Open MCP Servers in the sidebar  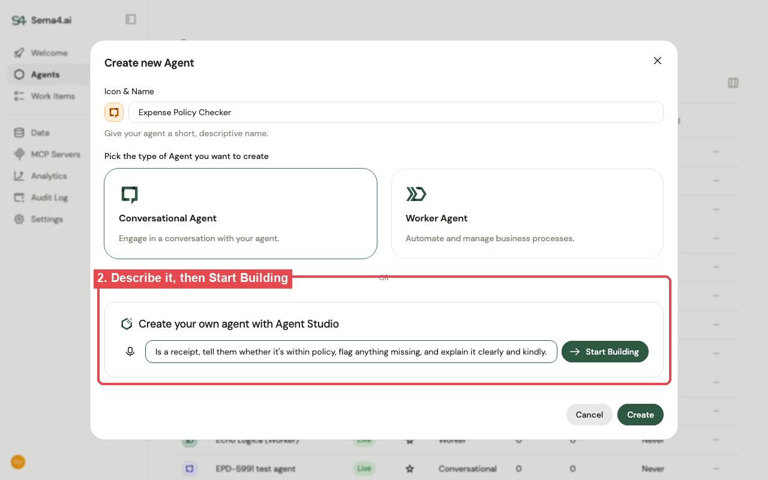coord(48,154)
